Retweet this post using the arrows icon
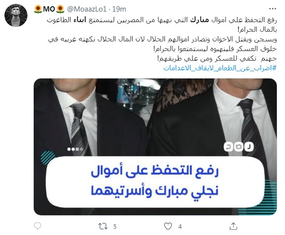The image size is (285, 235). pyautogui.click(x=103, y=226)
